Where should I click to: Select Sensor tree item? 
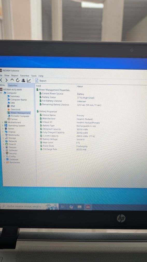click(x=13, y=119)
